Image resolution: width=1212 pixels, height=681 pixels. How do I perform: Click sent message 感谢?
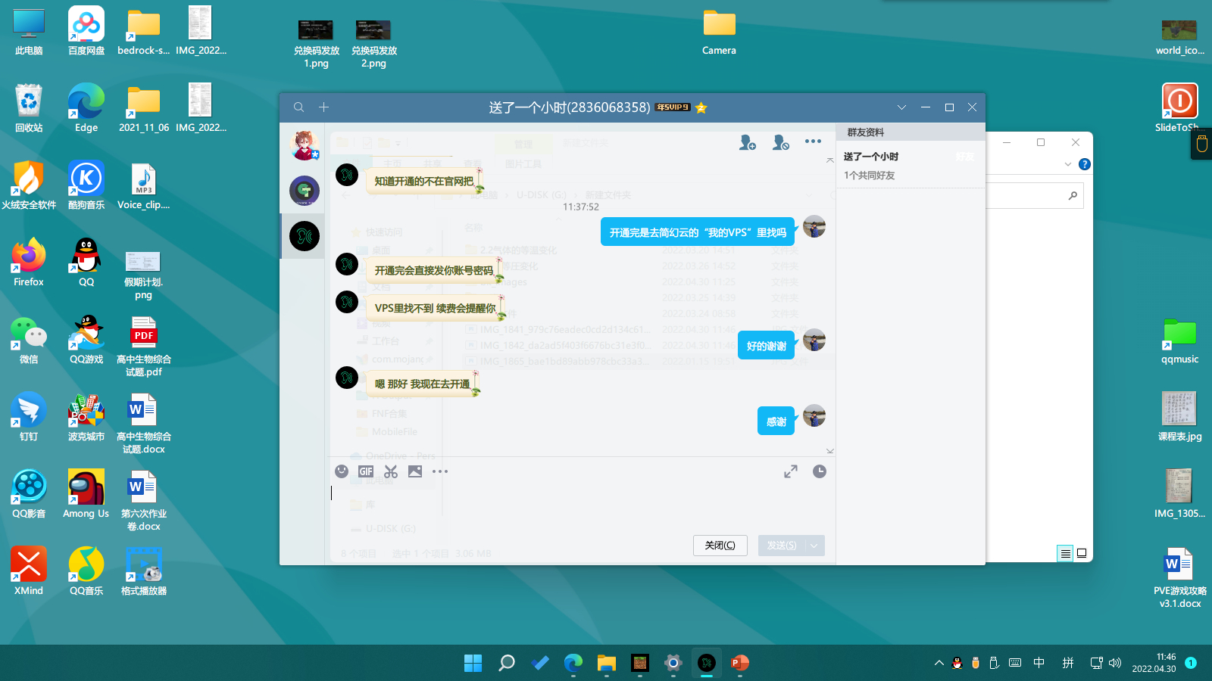coord(776,421)
